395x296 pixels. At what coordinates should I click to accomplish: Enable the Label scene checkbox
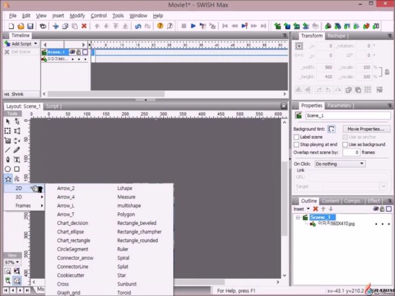(x=296, y=137)
